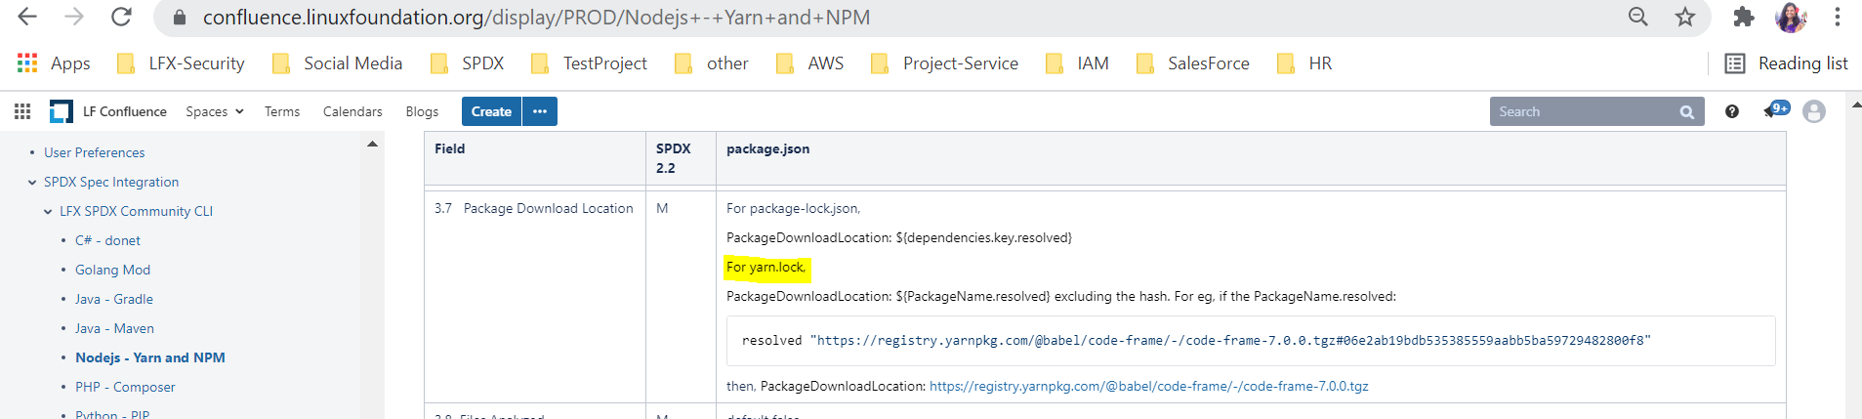This screenshot has height=419, width=1862.
Task: Open the Project-Service bookmark folder
Action: [x=944, y=63]
